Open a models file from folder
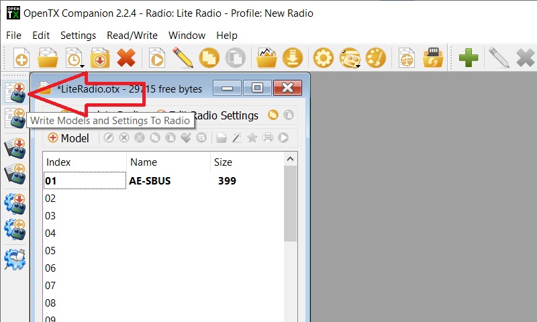 pyautogui.click(x=48, y=58)
